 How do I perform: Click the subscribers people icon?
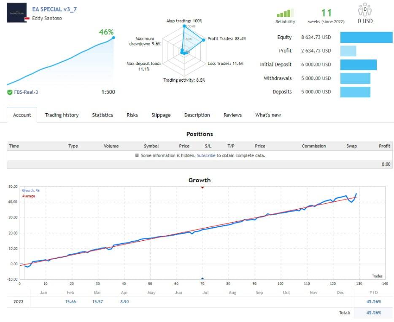pos(365,10)
